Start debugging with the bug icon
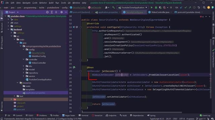 coord(156,8)
